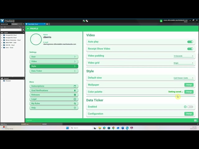The height and width of the screenshot is (149, 199).
Task: Close the Searchlight Cloud tab
Action: (45, 24)
